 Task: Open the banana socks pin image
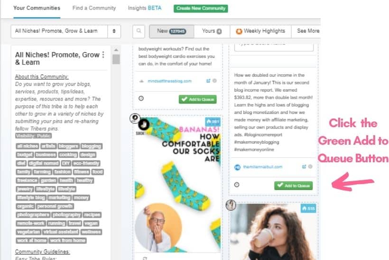coord(177,184)
